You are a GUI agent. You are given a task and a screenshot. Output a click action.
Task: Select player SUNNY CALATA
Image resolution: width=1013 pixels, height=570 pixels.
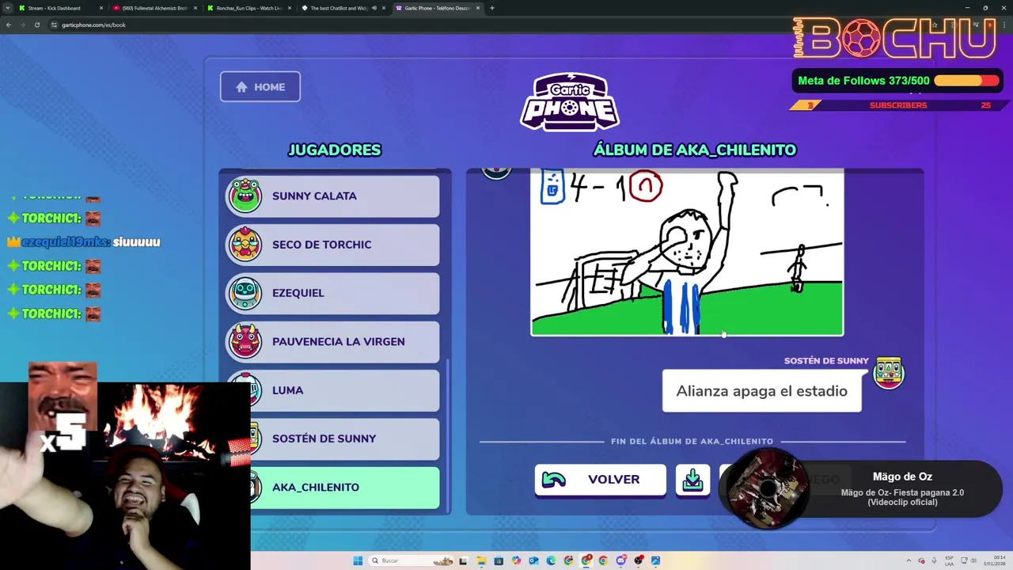pyautogui.click(x=332, y=196)
